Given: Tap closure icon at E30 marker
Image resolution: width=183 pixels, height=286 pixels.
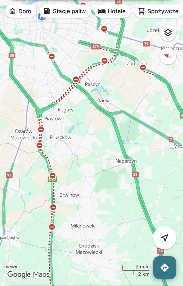Looking at the screenshot, I should coord(52,176).
